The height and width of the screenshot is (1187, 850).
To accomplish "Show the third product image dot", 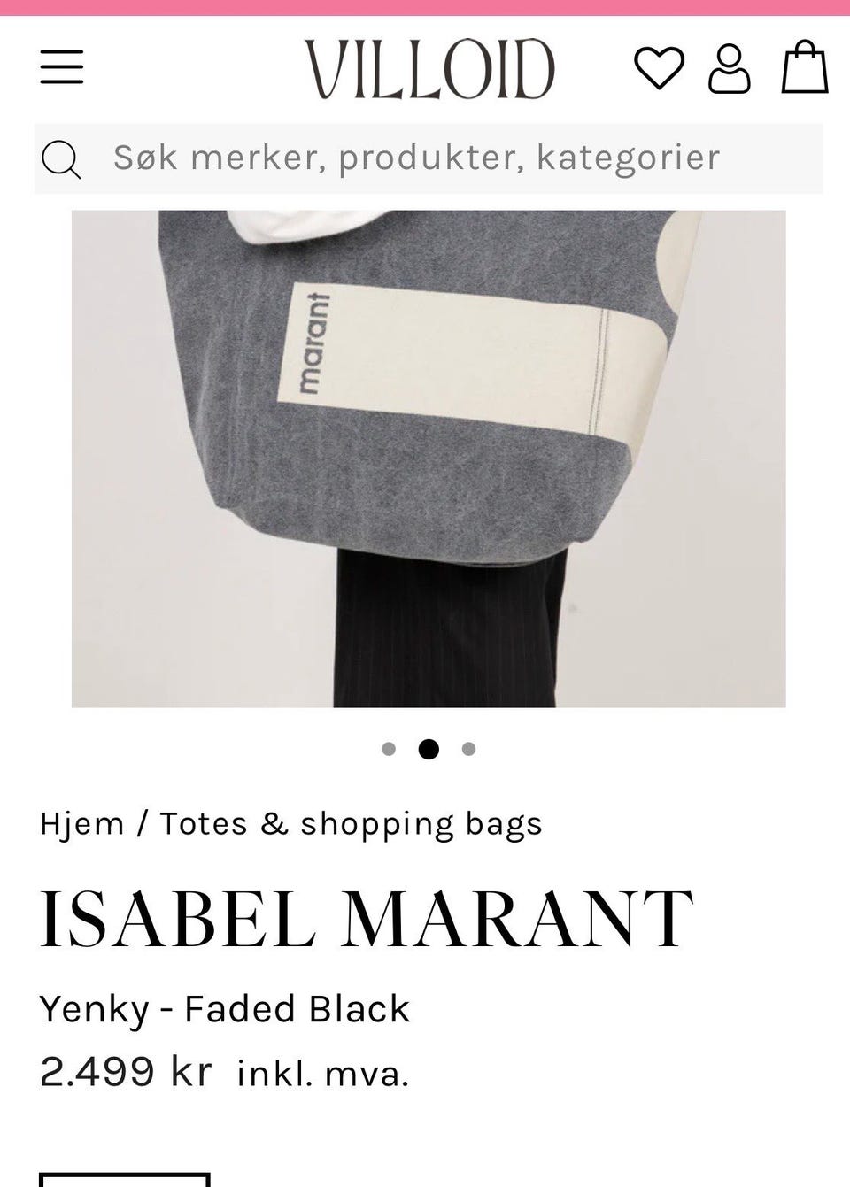I will pyautogui.click(x=468, y=749).
